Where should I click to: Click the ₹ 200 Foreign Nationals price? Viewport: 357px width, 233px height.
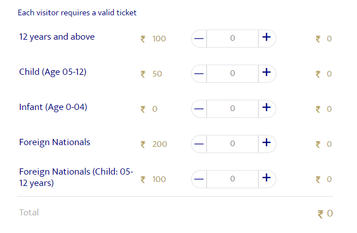tap(154, 144)
